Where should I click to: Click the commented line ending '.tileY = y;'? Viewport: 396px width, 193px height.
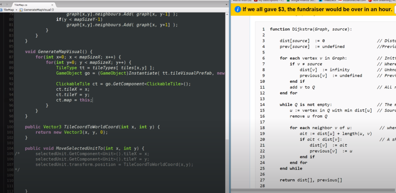[x=92, y=159]
